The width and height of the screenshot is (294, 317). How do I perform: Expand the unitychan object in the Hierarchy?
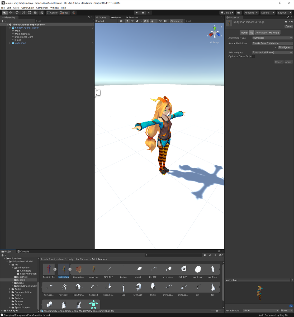10,43
